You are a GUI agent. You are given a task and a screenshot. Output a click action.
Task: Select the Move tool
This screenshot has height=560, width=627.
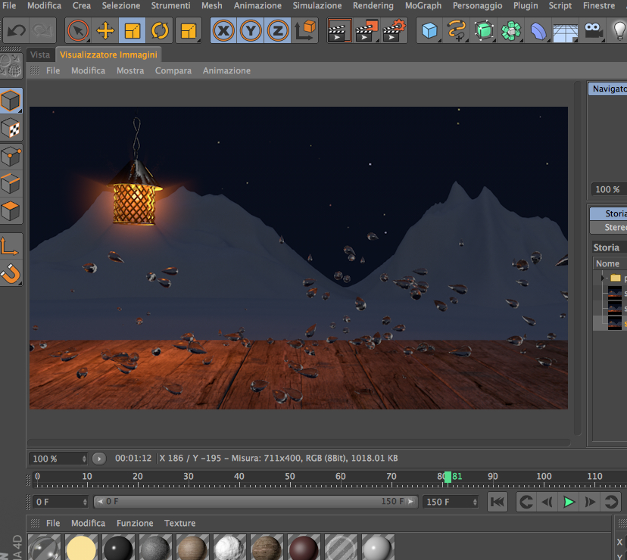tap(105, 31)
